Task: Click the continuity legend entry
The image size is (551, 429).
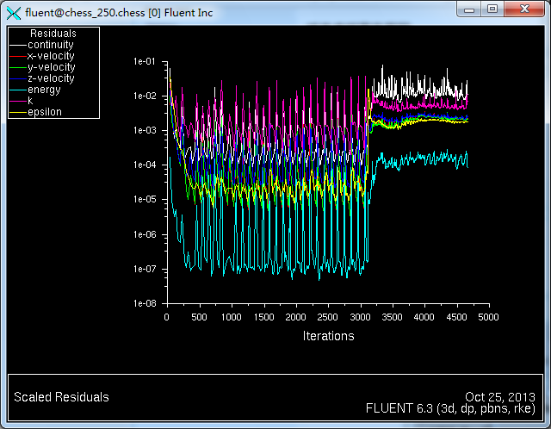Action: tap(51, 45)
